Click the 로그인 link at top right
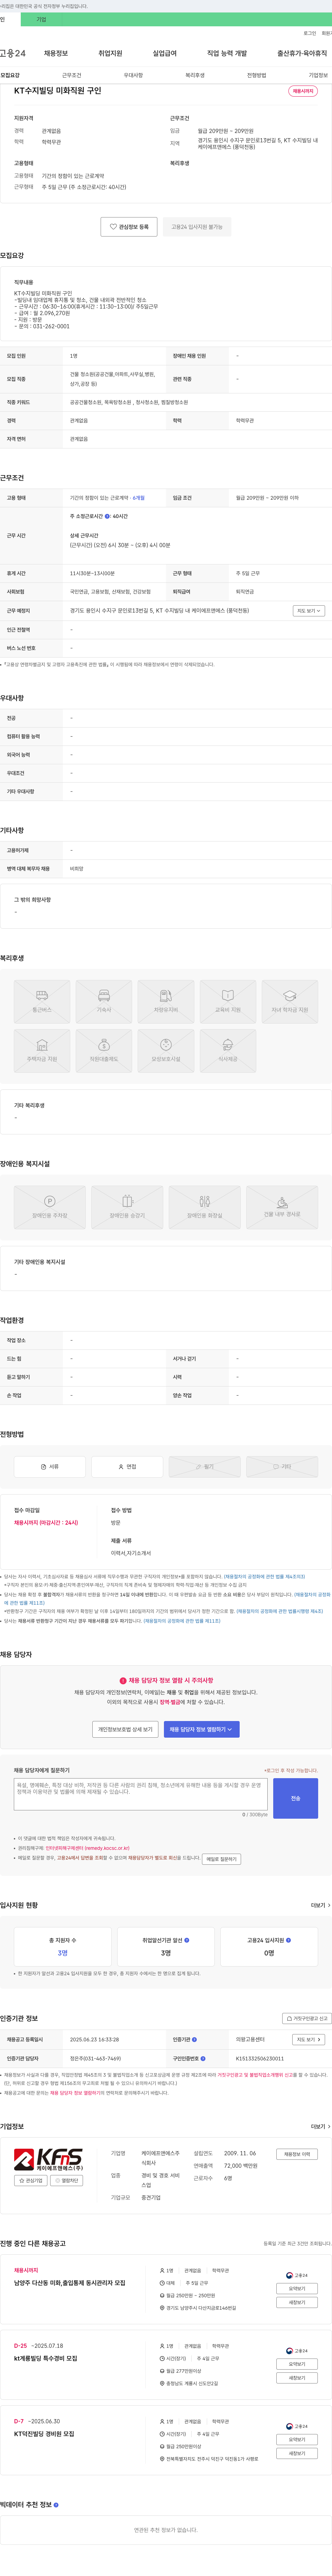The width and height of the screenshot is (332, 2576). click(310, 33)
